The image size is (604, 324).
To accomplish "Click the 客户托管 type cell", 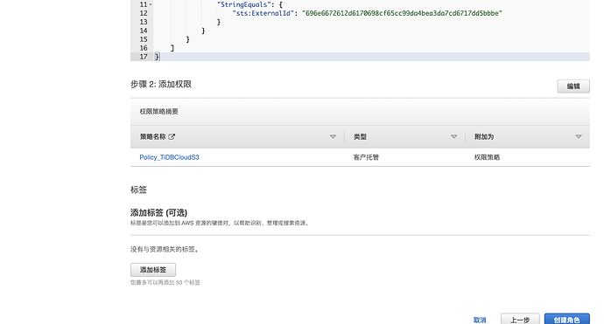I will (366, 157).
